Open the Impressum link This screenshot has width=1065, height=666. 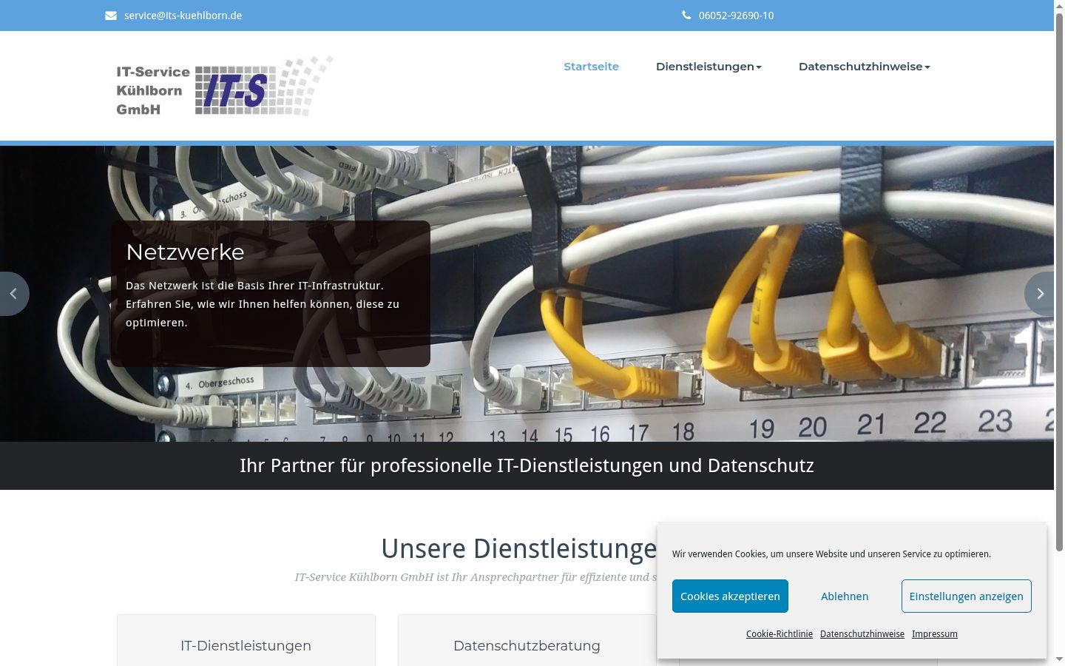[x=935, y=634]
